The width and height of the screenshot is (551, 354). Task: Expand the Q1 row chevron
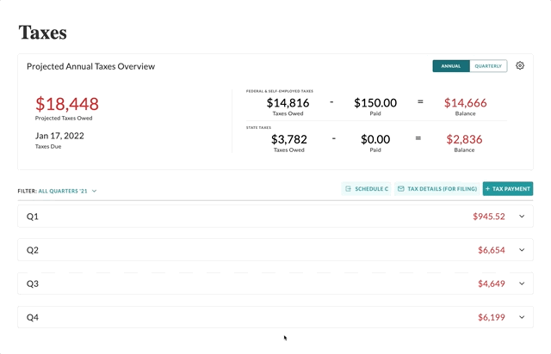pos(522,217)
